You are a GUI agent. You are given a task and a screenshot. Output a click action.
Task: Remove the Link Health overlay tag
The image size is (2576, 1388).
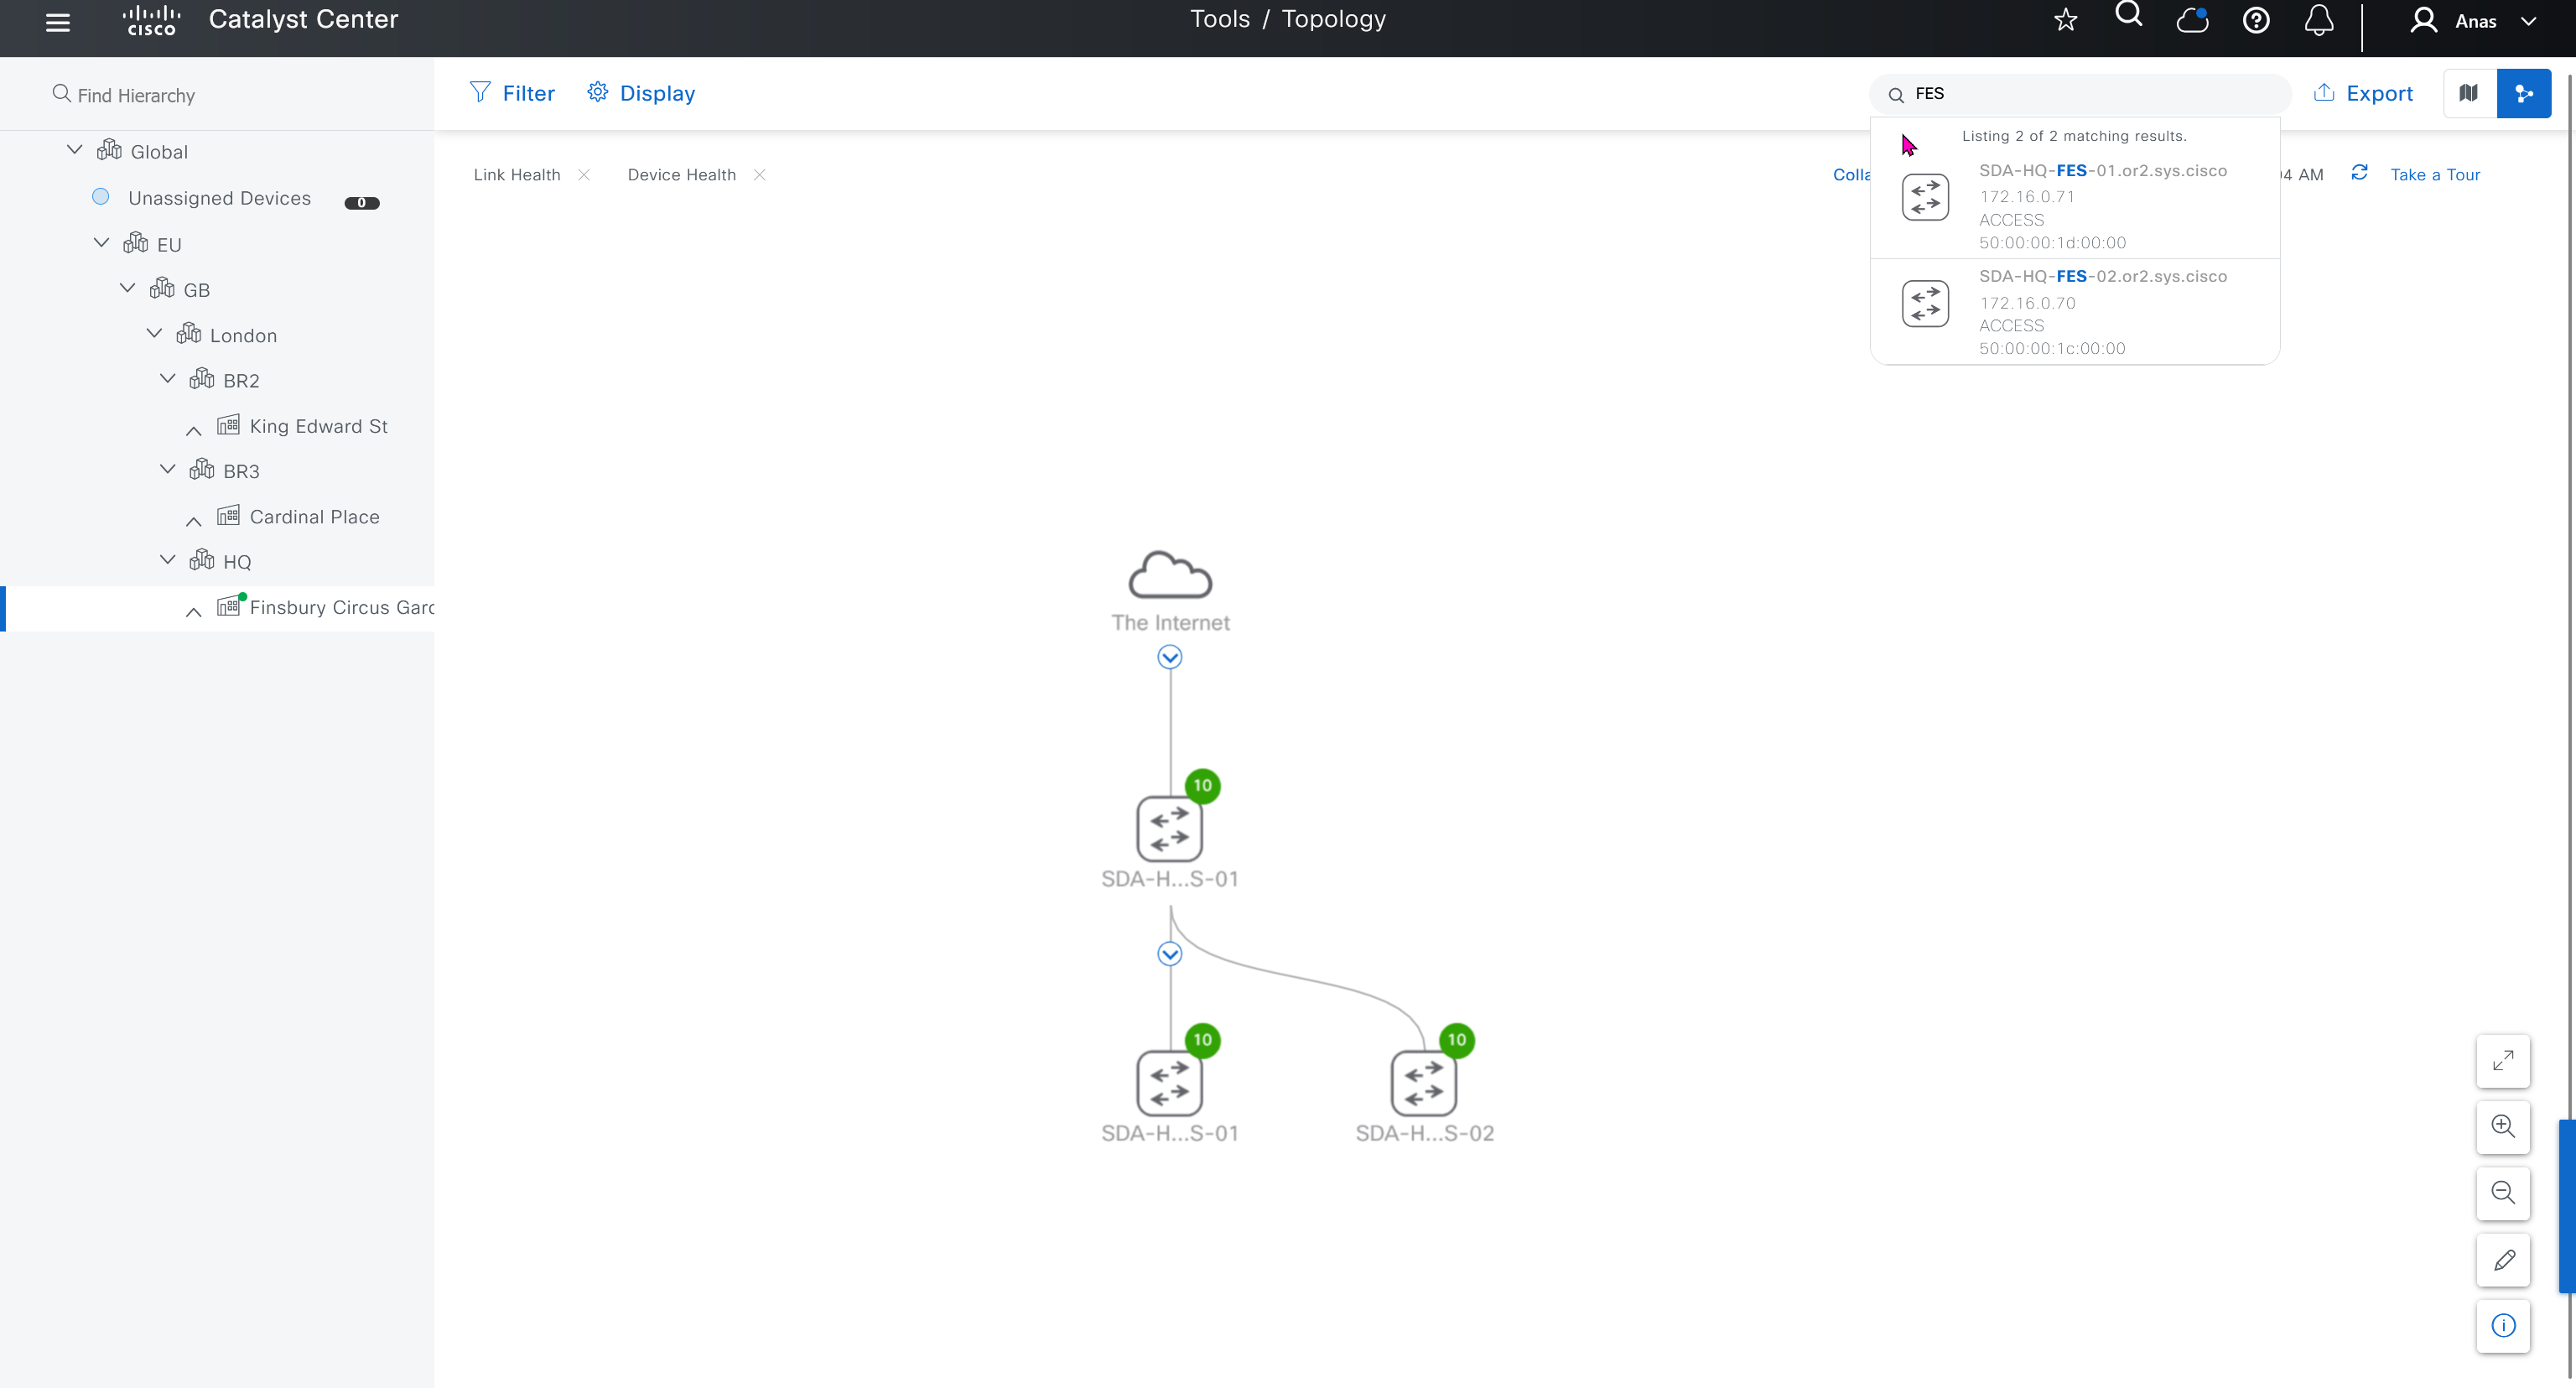click(x=584, y=175)
